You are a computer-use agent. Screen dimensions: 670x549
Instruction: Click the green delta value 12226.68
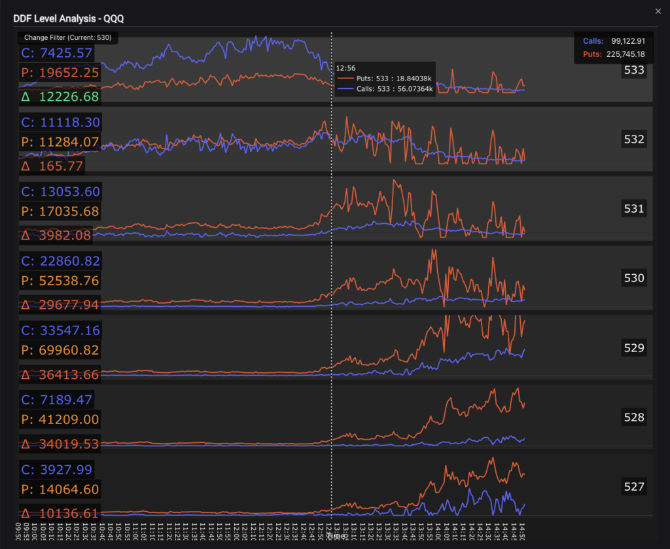tap(60, 97)
